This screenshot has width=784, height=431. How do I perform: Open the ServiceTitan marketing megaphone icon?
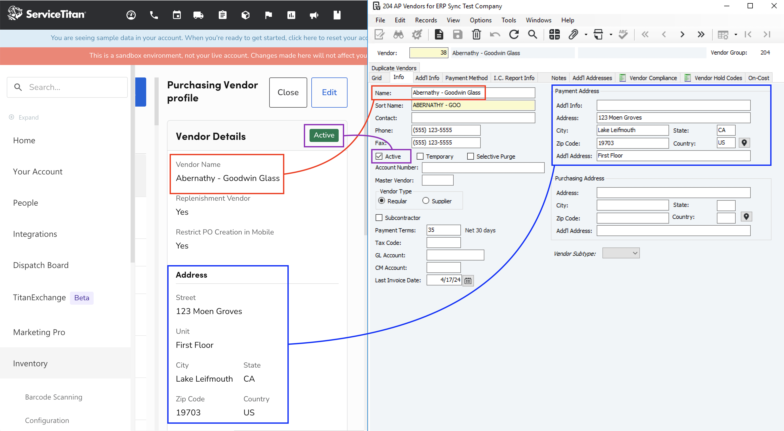(314, 15)
